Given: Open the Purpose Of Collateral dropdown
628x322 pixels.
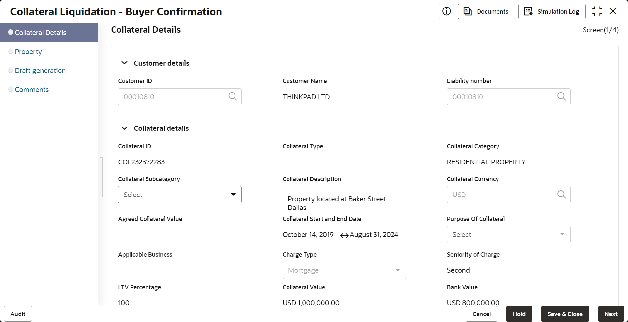Looking at the screenshot, I should [508, 234].
